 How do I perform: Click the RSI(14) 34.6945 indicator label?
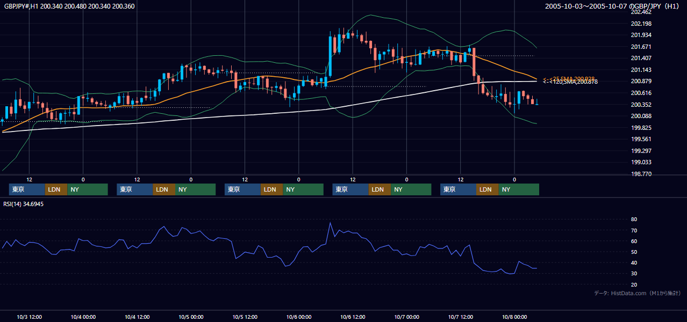point(24,204)
